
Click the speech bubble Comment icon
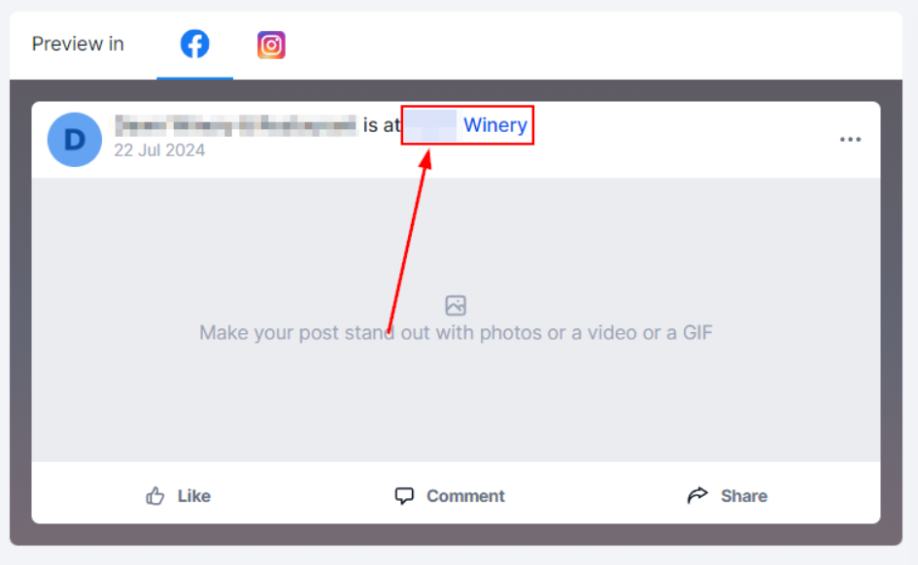point(404,496)
